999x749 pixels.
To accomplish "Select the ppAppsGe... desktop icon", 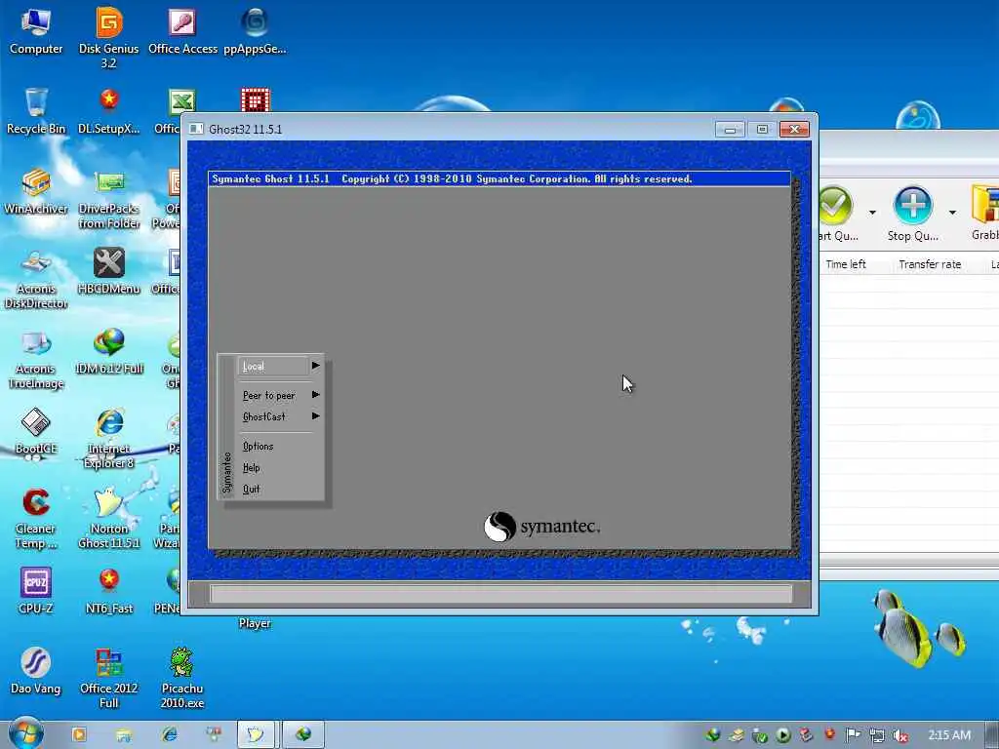I will (255, 30).
